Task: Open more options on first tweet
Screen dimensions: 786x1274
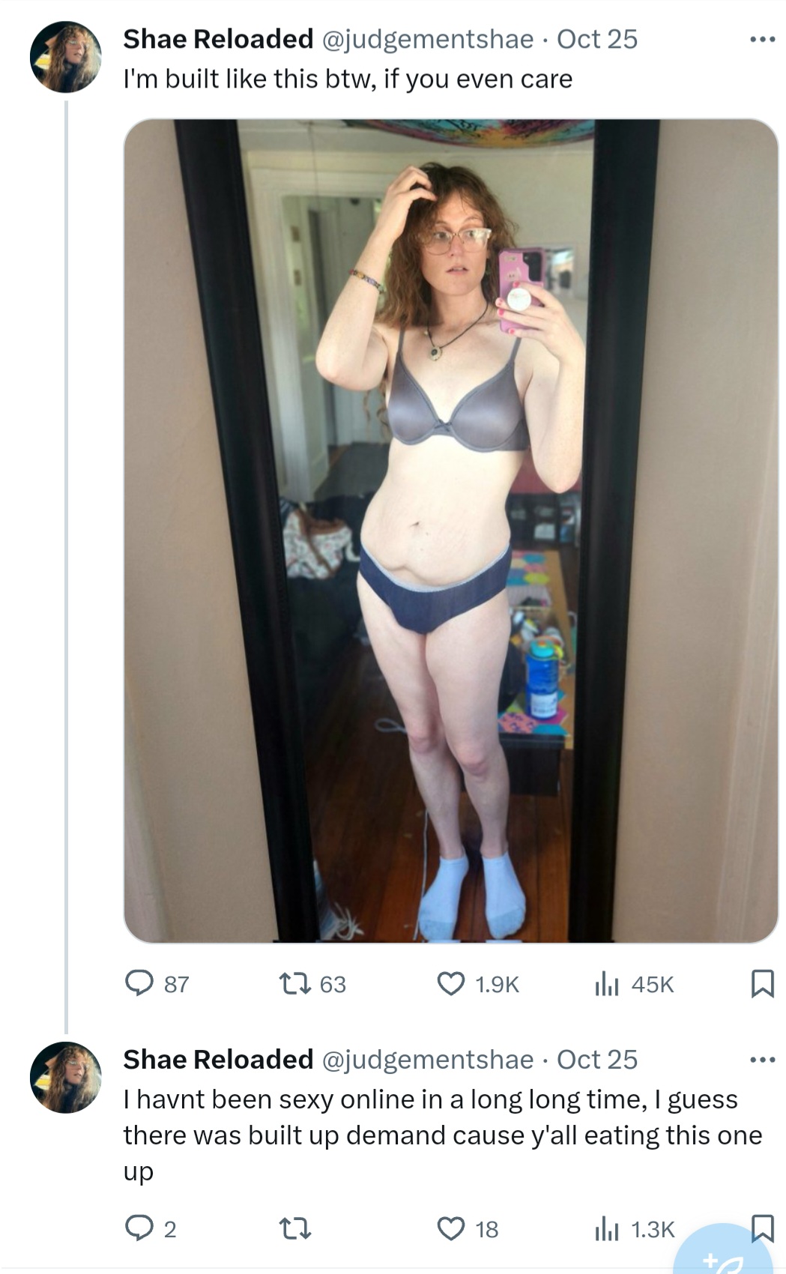Action: coord(763,39)
